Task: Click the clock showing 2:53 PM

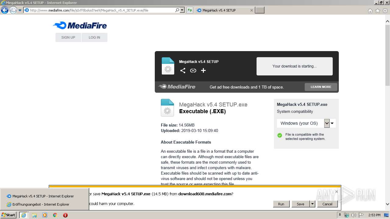Action: (x=374, y=215)
